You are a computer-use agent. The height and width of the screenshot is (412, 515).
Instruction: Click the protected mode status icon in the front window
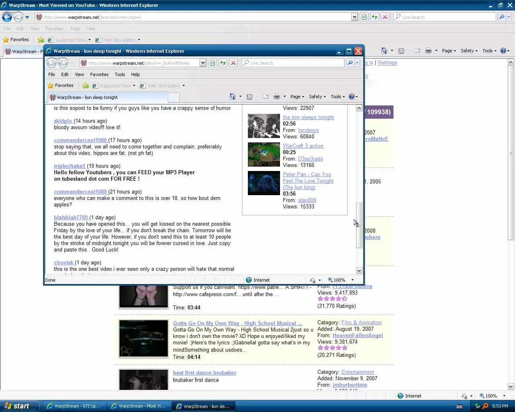(x=313, y=280)
